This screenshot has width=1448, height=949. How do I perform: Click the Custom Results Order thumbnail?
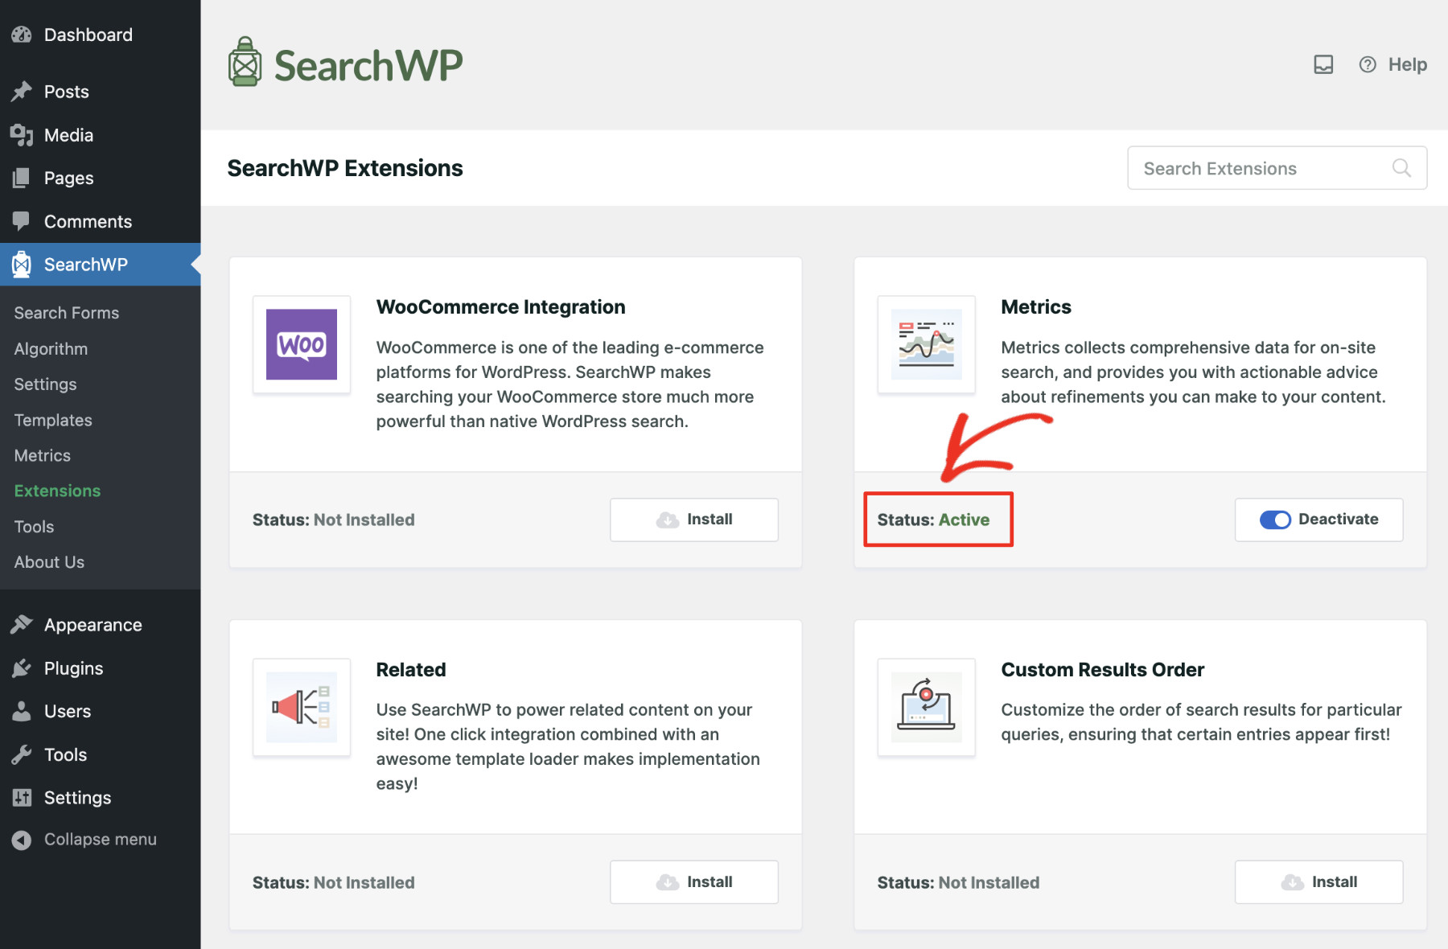point(927,707)
